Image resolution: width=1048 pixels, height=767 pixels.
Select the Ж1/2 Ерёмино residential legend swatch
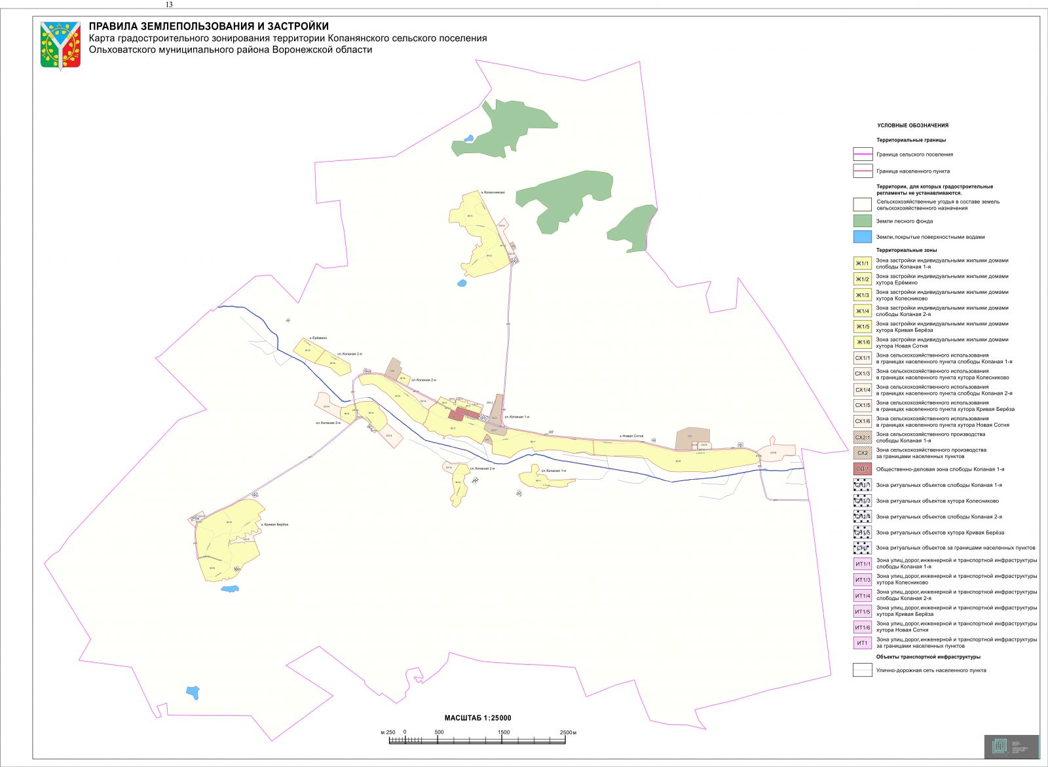coord(863,279)
